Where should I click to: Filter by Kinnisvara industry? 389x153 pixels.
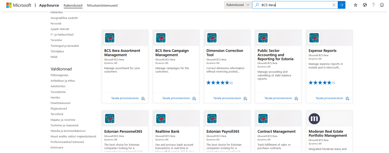(x=57, y=147)
